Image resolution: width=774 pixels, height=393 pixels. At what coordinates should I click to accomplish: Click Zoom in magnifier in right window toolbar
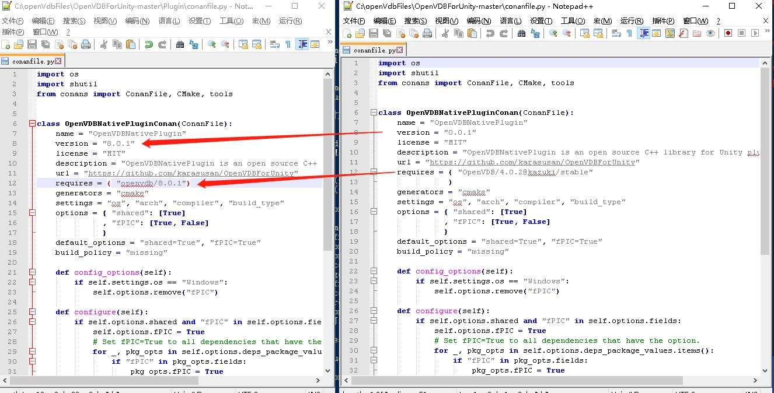coord(553,33)
